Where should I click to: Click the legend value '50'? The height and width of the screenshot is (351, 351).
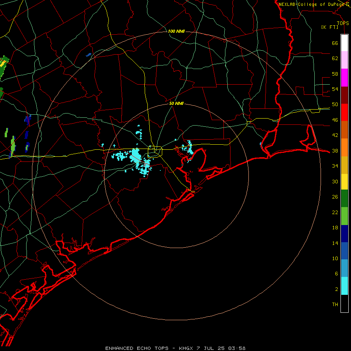pyautogui.click(x=335, y=105)
